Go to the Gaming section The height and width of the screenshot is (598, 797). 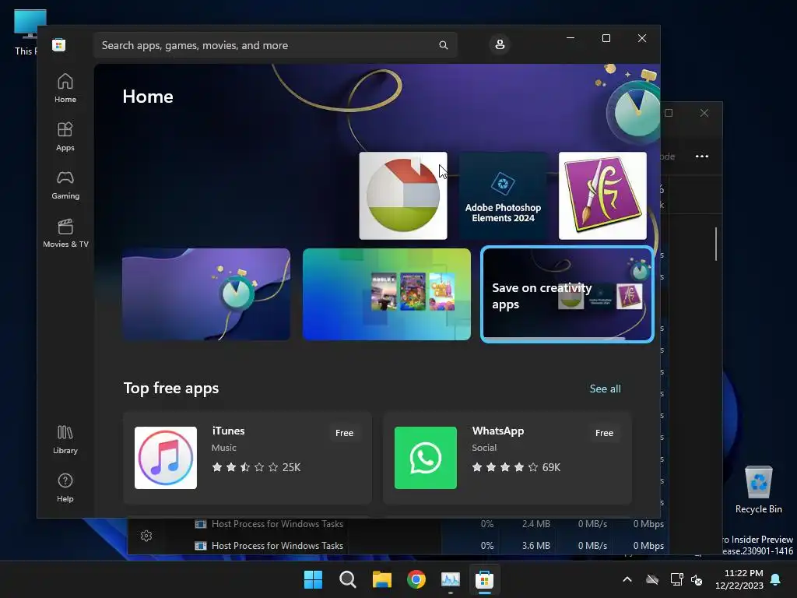coord(65,185)
